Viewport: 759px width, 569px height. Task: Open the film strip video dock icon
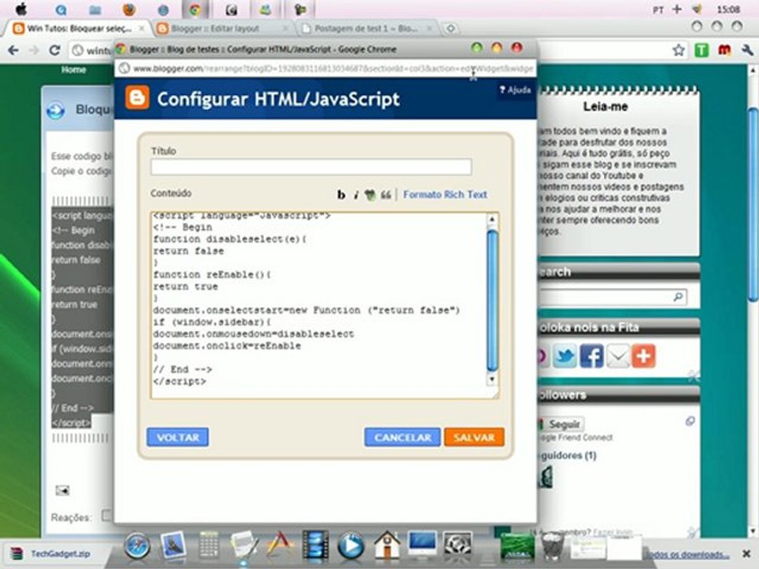coord(315,546)
